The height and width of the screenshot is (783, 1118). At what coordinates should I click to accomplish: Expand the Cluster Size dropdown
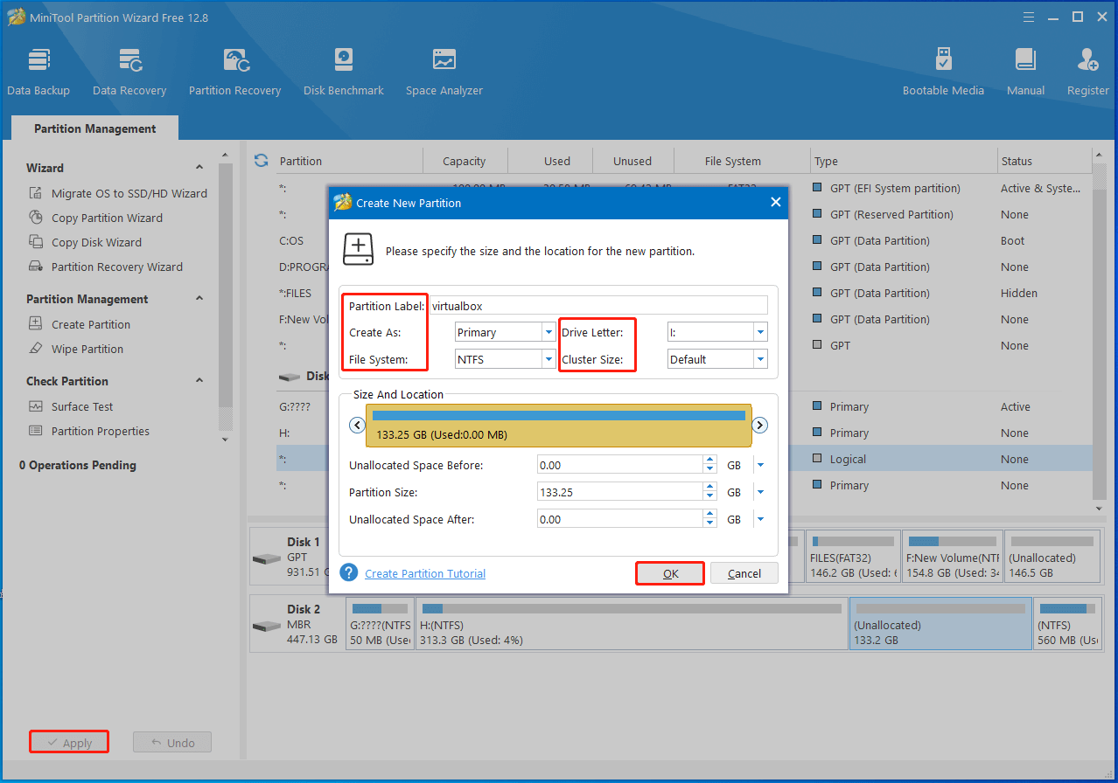click(760, 359)
